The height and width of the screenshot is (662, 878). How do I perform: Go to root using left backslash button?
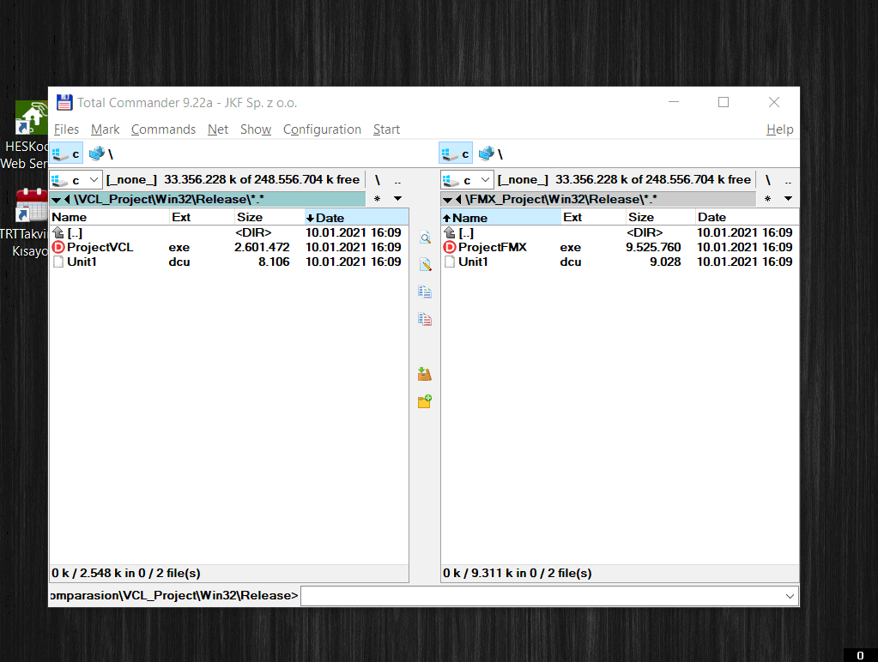click(378, 180)
